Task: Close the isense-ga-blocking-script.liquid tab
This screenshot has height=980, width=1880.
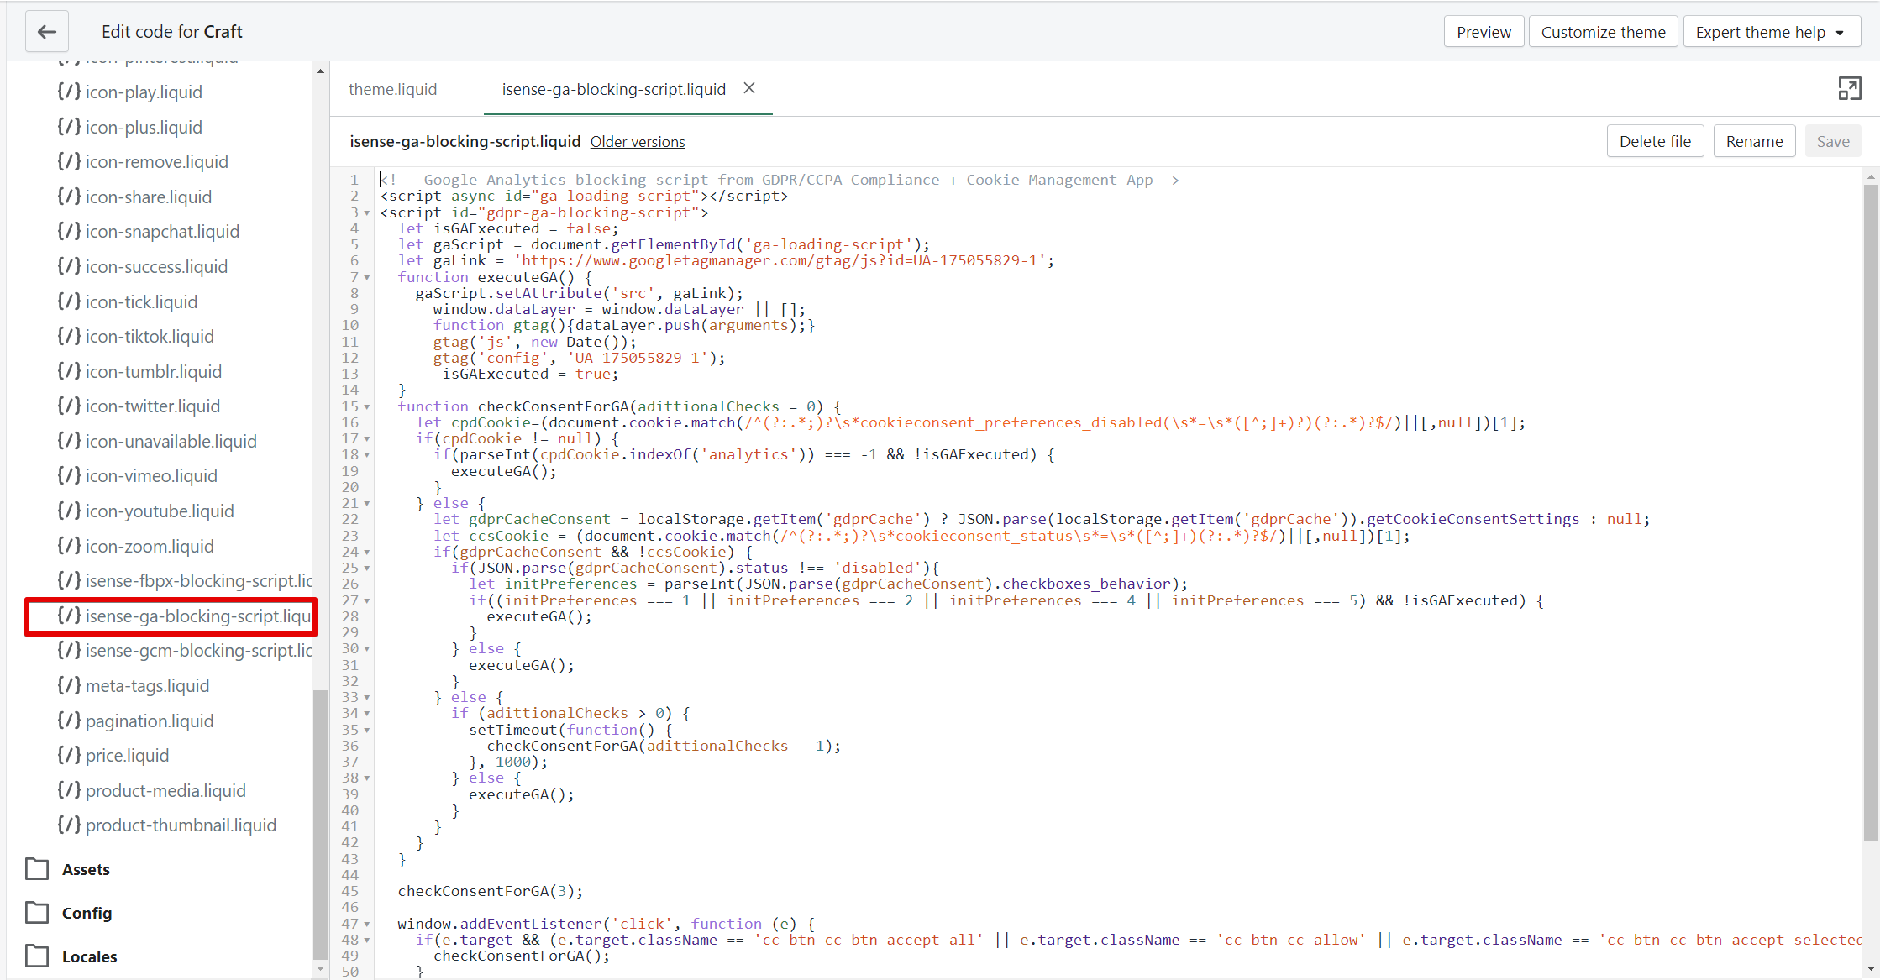Action: (749, 88)
